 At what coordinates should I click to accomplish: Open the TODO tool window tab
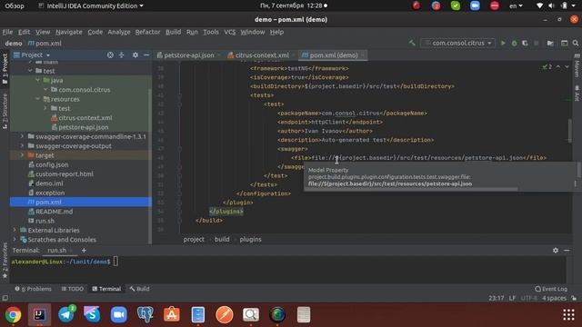pyautogui.click(x=73, y=289)
